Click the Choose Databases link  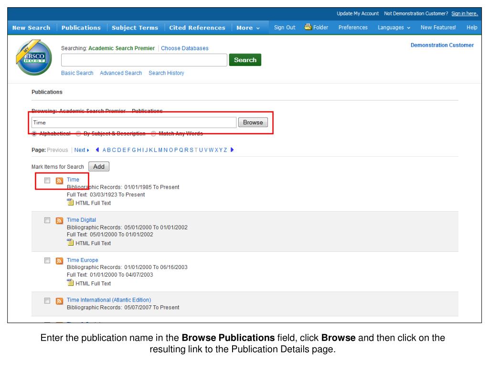(185, 48)
